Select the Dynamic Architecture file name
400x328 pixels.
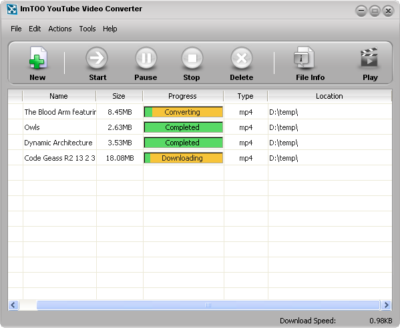click(x=58, y=143)
